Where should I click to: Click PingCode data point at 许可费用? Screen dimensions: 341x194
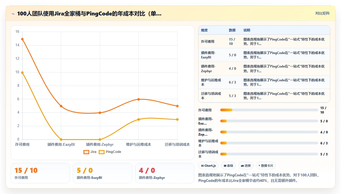pyautogui.click(x=22, y=72)
